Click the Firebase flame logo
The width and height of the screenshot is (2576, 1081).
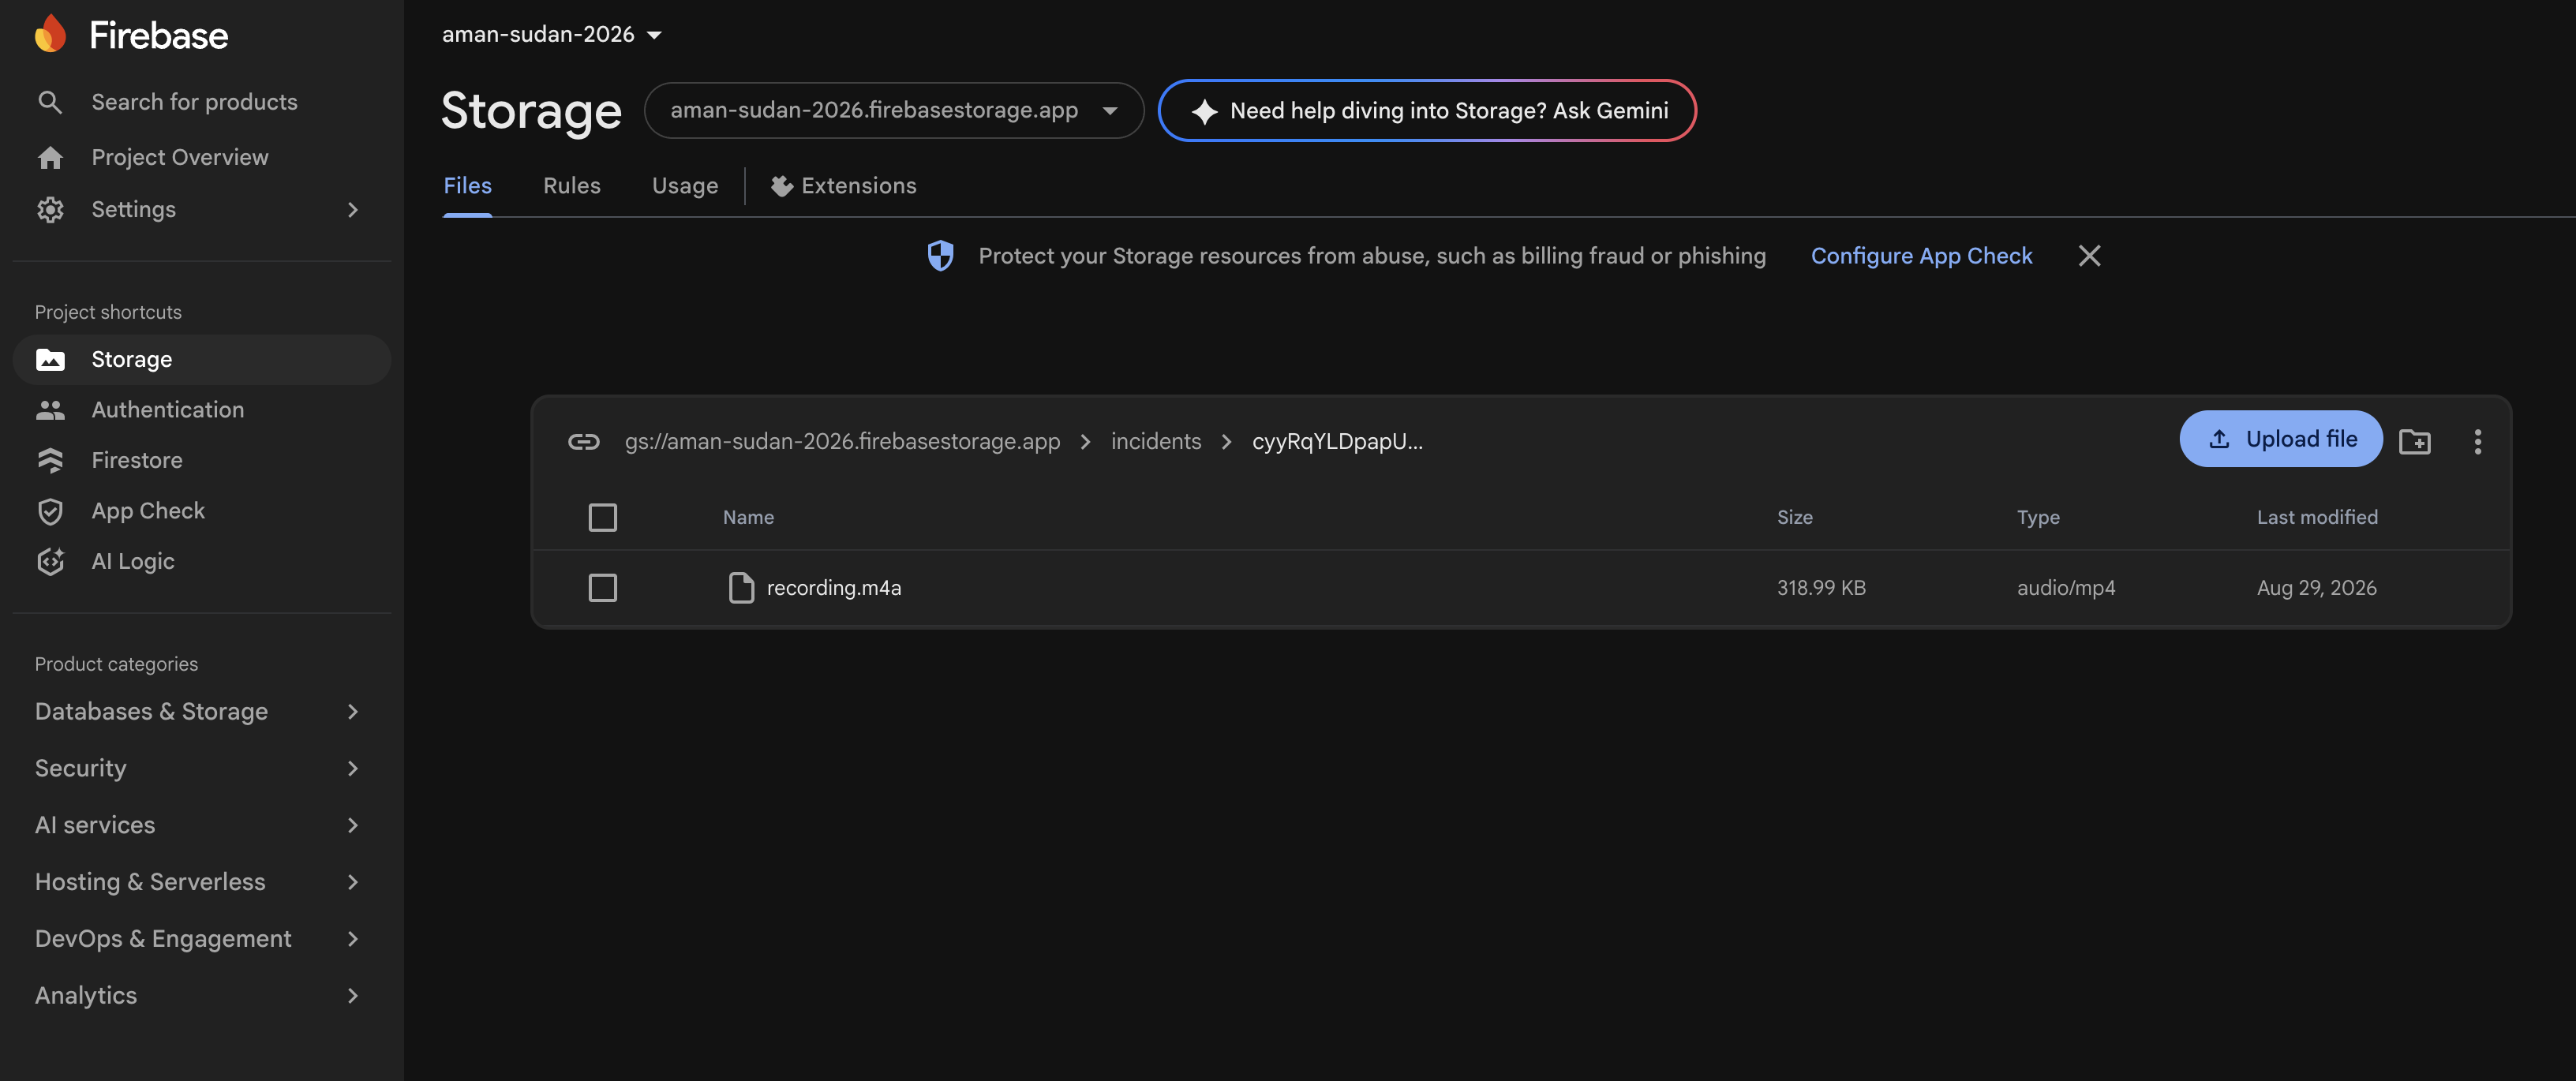point(50,34)
